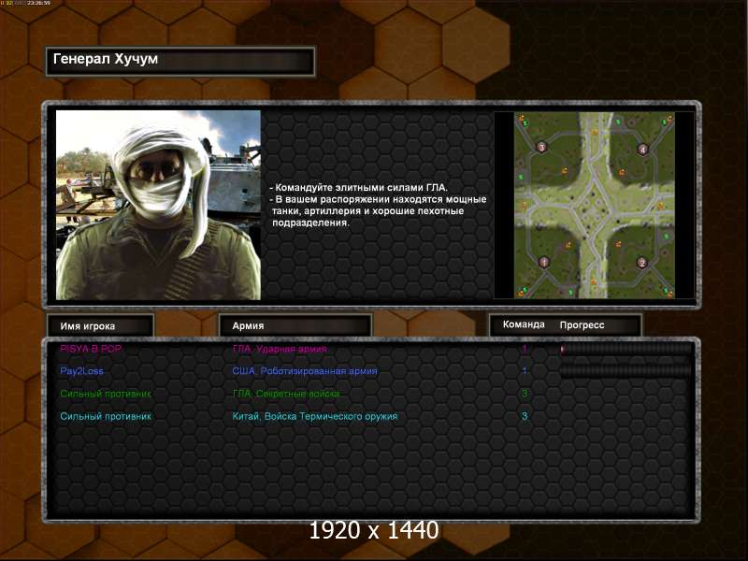Click army ГЛА, Ударная армия

(280, 349)
